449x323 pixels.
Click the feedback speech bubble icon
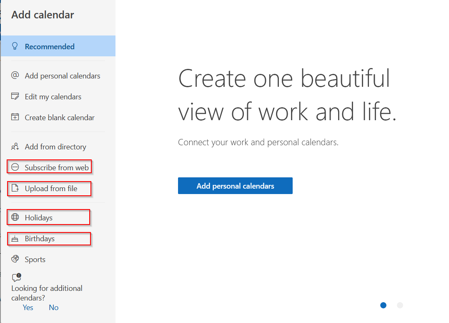(x=16, y=278)
